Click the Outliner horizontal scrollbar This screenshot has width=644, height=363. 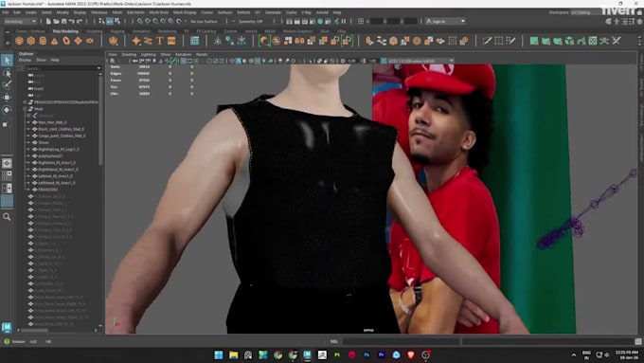35,330
